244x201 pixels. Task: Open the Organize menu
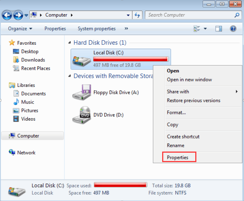(x=20, y=29)
